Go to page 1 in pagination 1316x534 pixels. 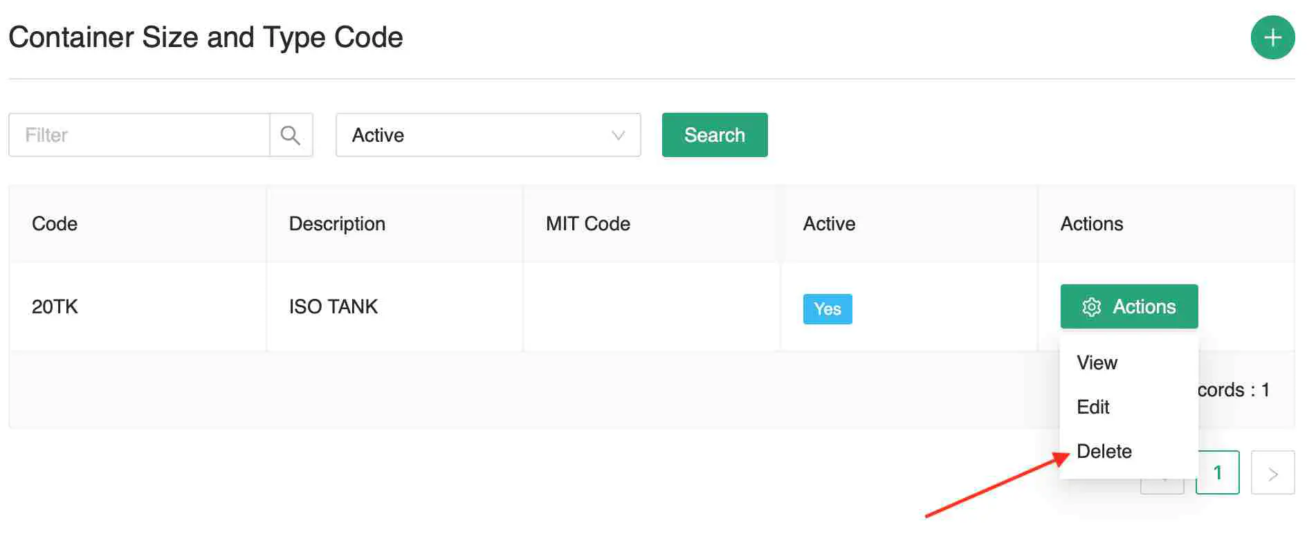point(1218,472)
